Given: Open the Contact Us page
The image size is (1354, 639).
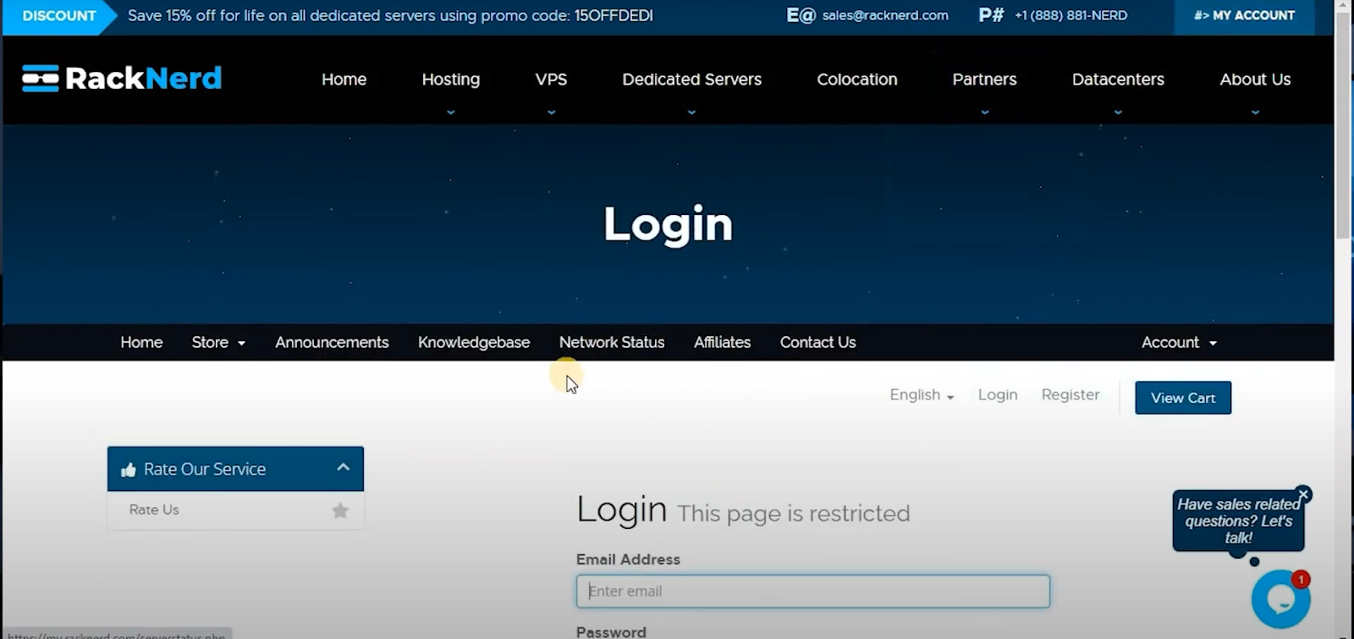Looking at the screenshot, I should 817,343.
